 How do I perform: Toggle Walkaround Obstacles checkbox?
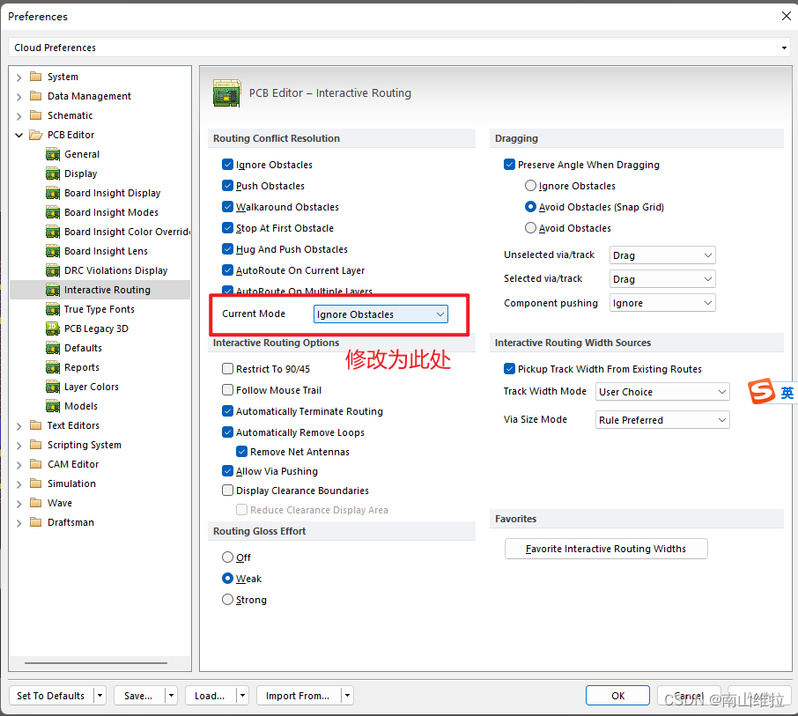pyautogui.click(x=227, y=207)
